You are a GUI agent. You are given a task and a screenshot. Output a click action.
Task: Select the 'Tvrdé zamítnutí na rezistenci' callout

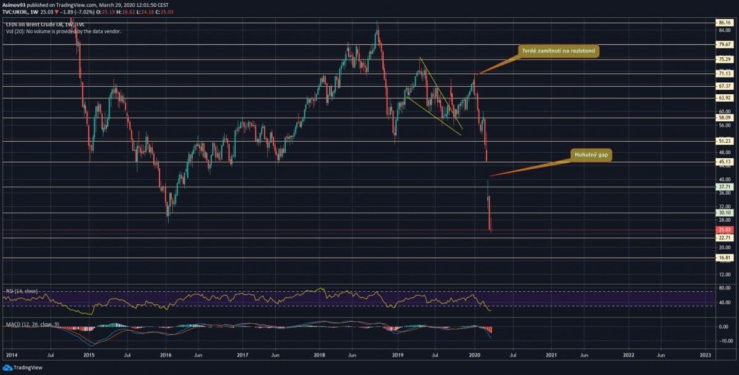pos(558,52)
